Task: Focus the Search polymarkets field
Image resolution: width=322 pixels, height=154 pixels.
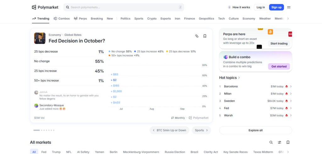Action: point(124,7)
